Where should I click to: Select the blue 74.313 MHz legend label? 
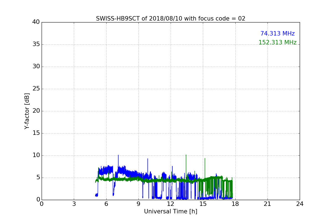tap(277, 34)
